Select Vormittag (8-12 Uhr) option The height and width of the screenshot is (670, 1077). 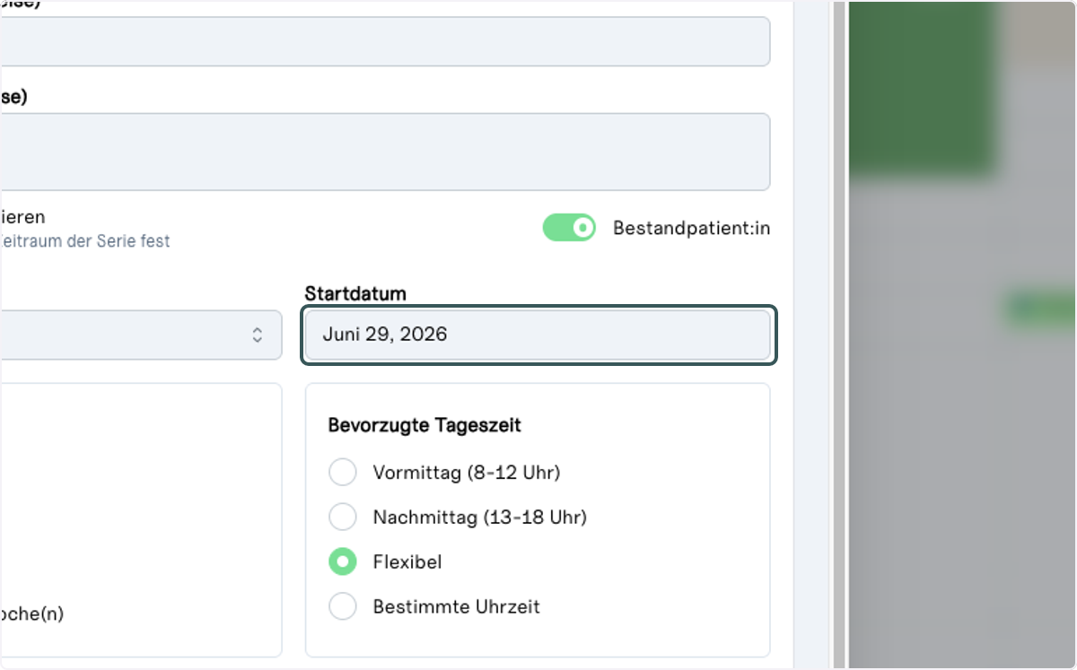click(x=343, y=472)
